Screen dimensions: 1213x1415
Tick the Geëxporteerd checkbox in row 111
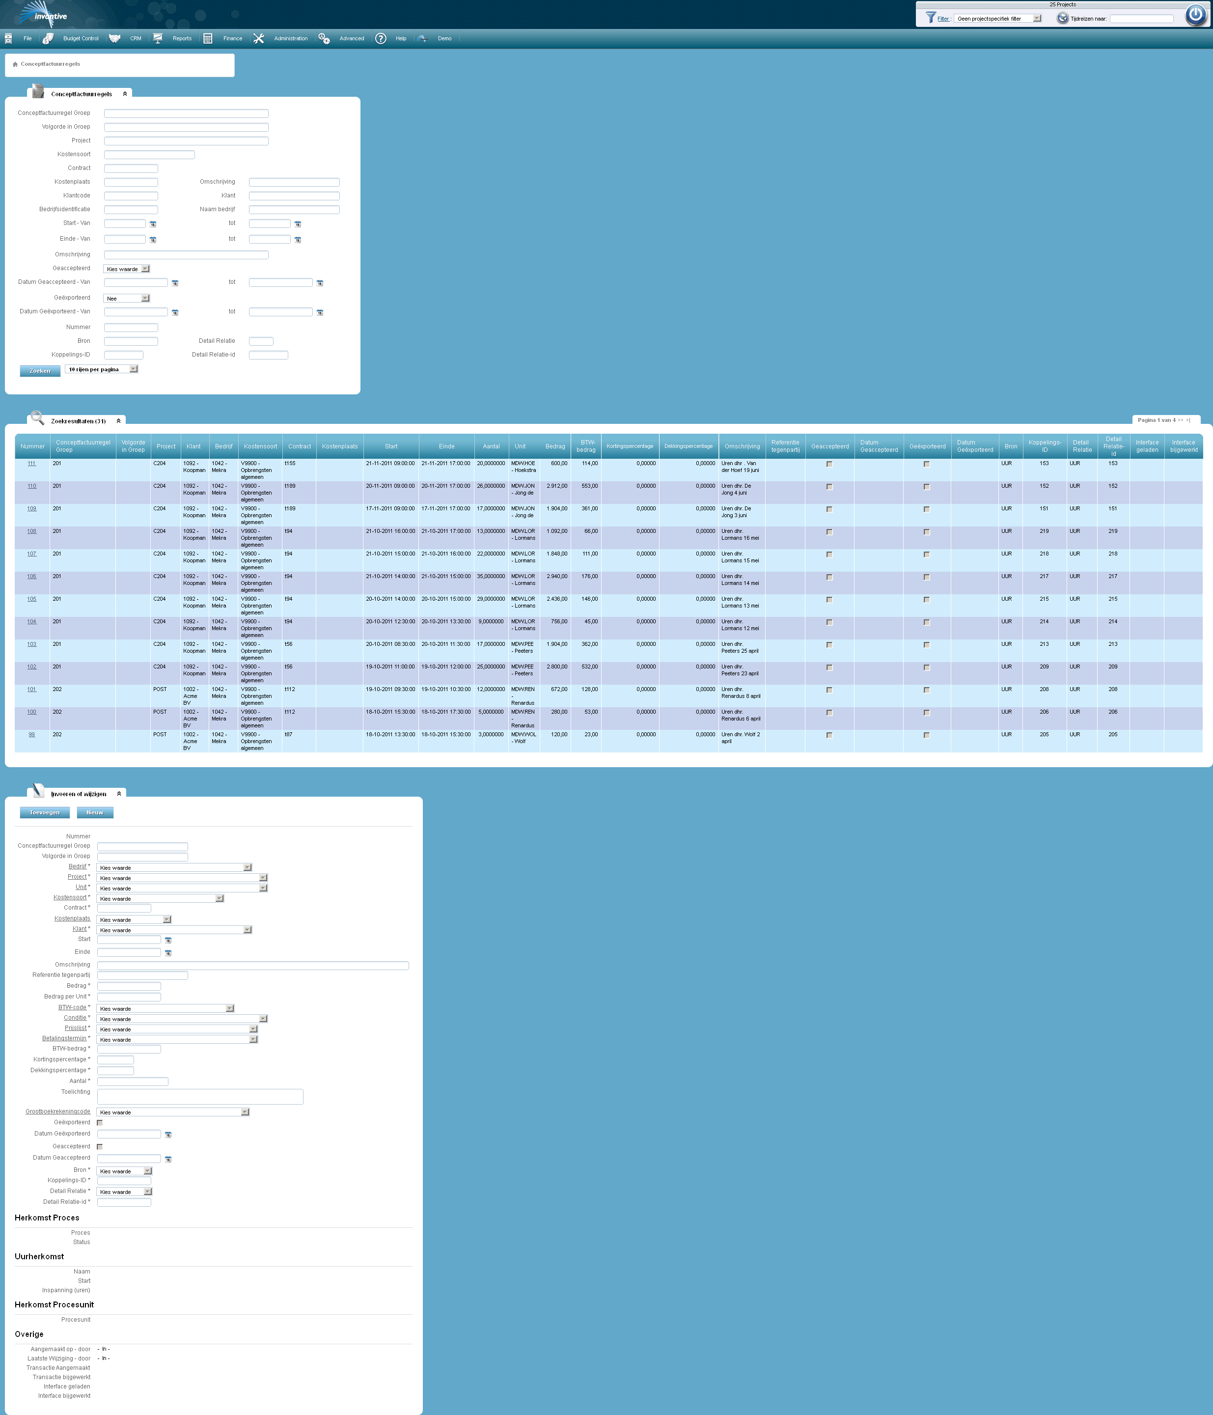click(926, 465)
